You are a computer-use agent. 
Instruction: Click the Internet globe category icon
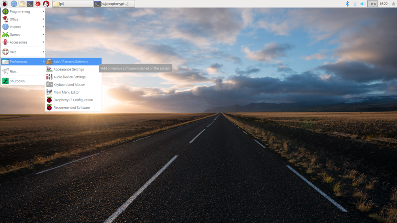(5, 27)
